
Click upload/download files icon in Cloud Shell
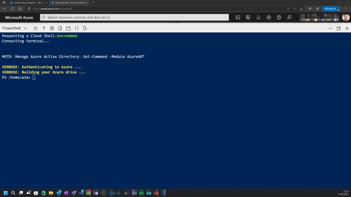[x=60, y=28]
